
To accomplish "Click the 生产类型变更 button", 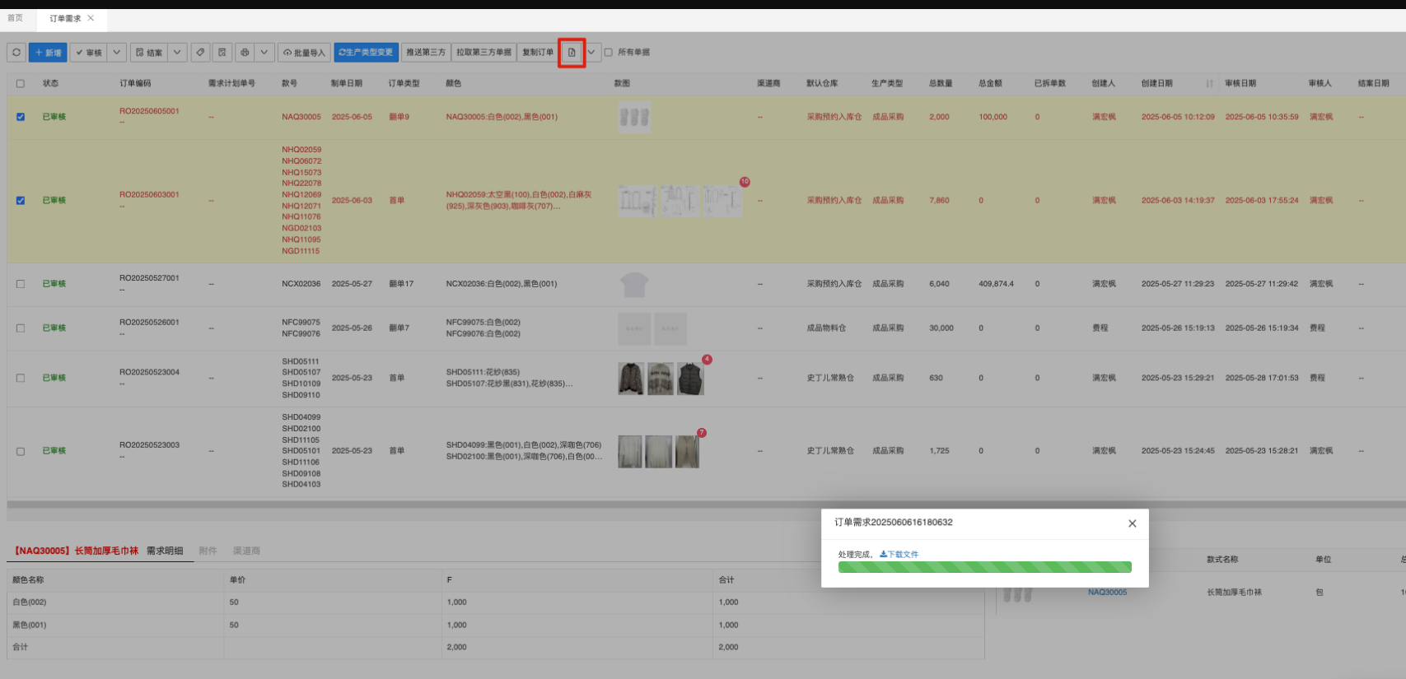I will (366, 53).
